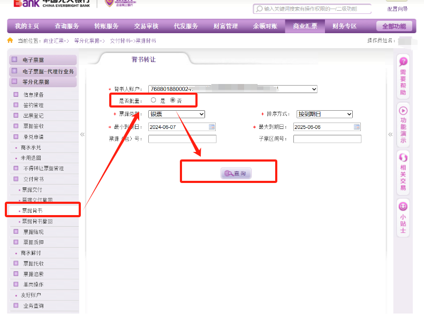Open the 转账服务 menu
424x321 pixels.
coord(107,26)
